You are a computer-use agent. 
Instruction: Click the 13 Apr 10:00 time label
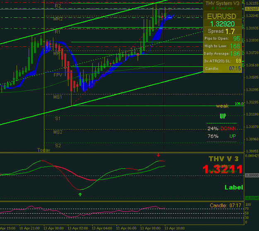click(174, 229)
